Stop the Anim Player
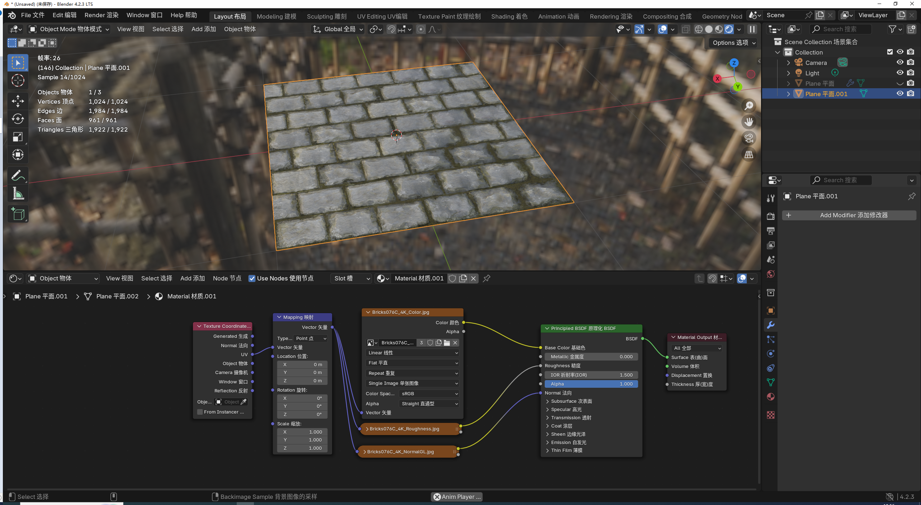Image resolution: width=921 pixels, height=505 pixels. point(437,497)
